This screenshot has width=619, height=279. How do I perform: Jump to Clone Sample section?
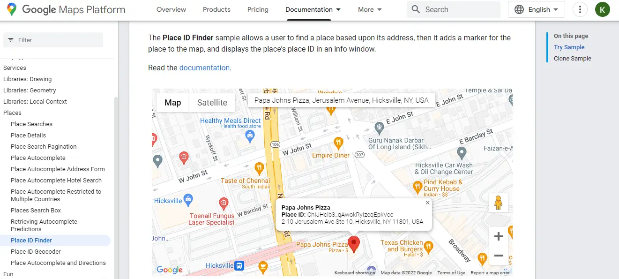coord(572,59)
